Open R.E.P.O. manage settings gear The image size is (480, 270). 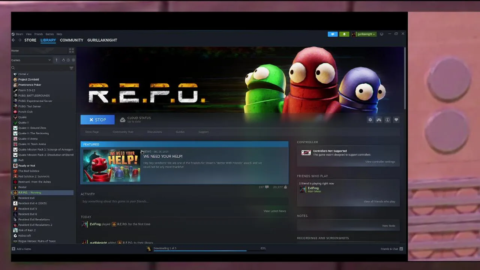pos(370,120)
